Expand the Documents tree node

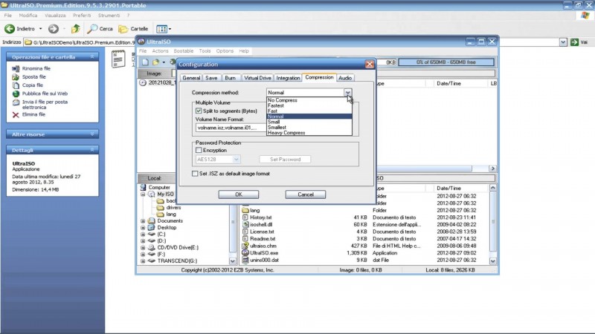(143, 220)
